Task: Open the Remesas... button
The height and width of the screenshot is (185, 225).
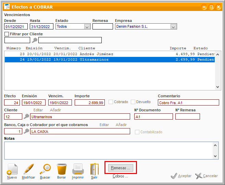Action: (121, 168)
